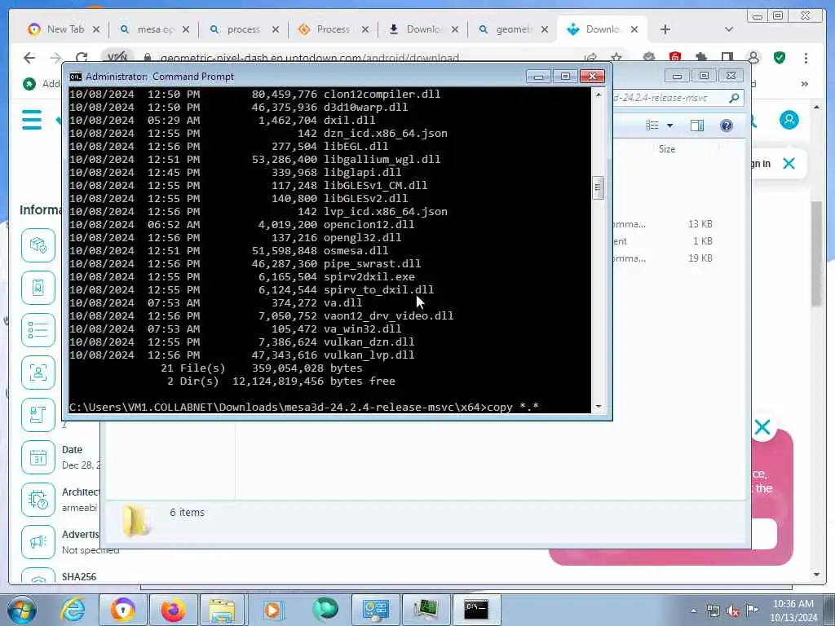Click the Advertisement megaphone icon
This screenshot has height=626, width=835.
(38, 542)
